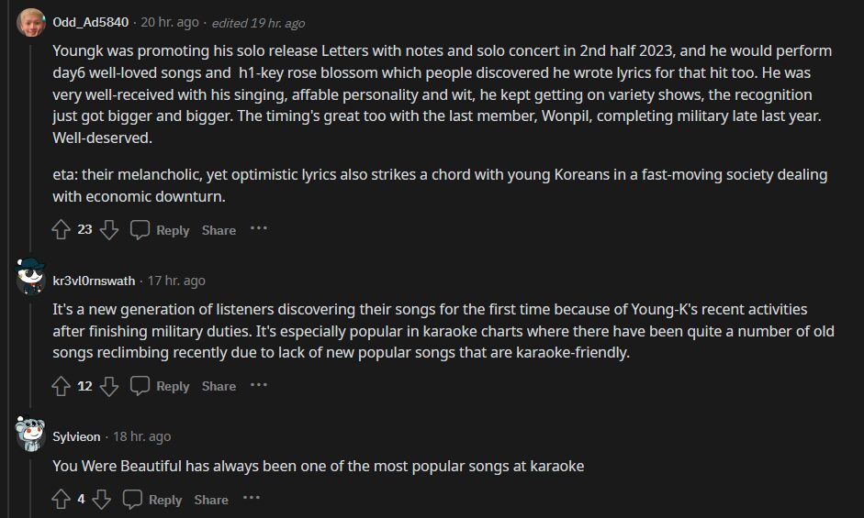Viewport: 864px width, 518px height.
Task: Downvote Odd_Ad5840's comment
Action: 108,230
